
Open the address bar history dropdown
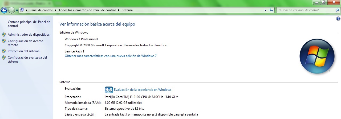pyautogui.click(x=265, y=10)
